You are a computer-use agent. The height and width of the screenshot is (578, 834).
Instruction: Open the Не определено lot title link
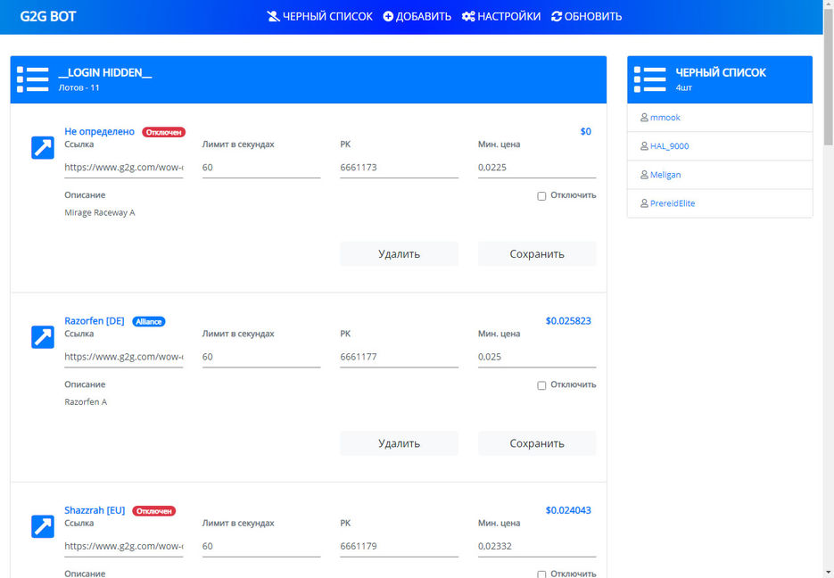(100, 131)
